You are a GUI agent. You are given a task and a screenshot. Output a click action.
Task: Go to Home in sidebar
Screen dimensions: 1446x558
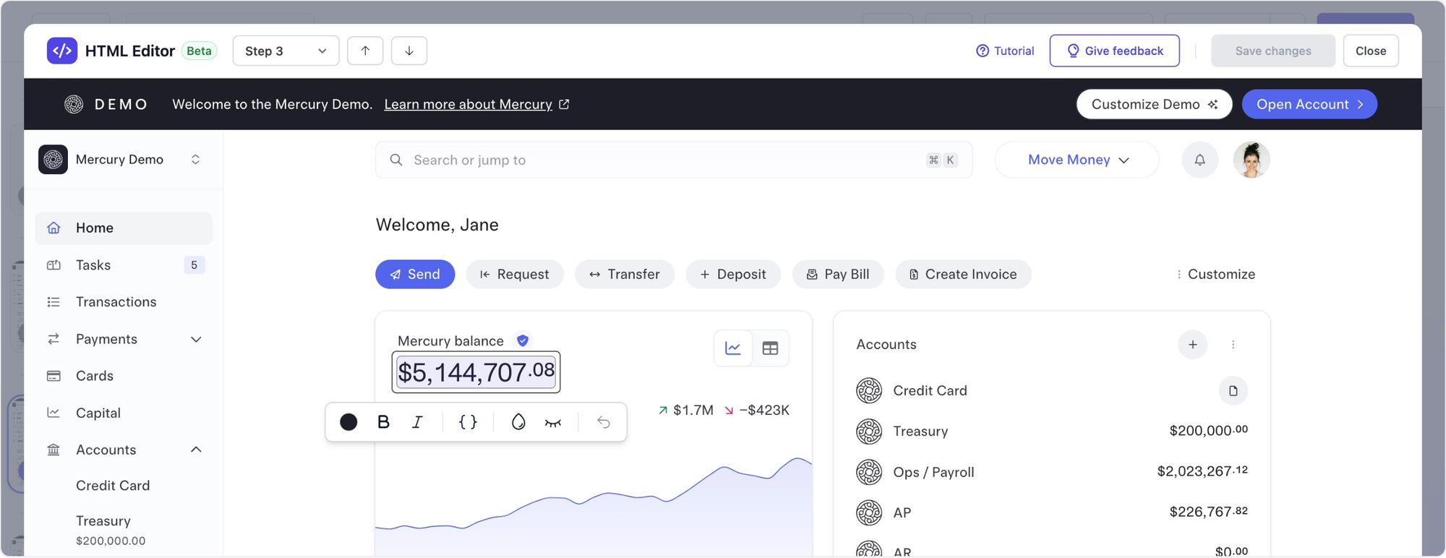coord(124,228)
